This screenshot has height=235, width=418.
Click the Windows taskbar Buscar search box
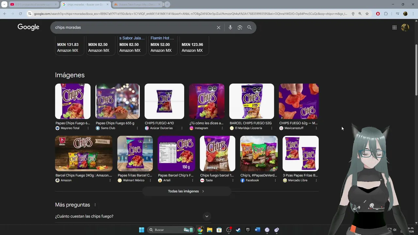(170, 230)
